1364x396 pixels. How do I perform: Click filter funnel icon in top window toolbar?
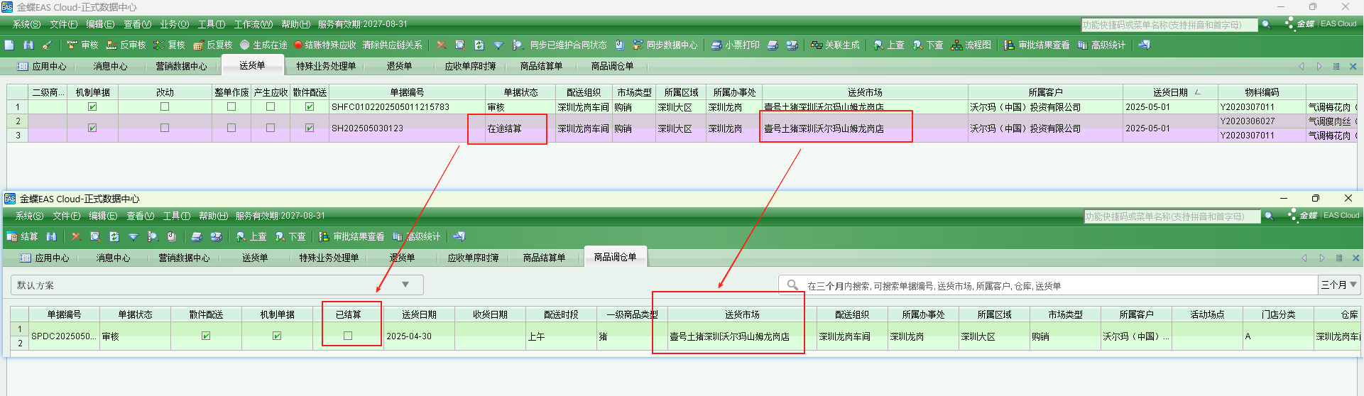(x=498, y=45)
